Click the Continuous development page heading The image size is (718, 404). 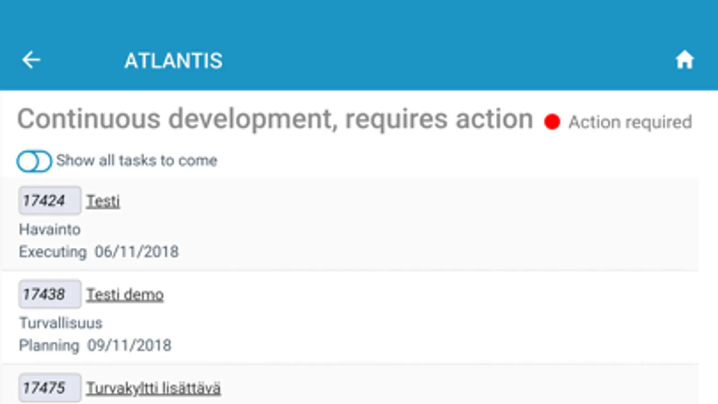[x=275, y=119]
